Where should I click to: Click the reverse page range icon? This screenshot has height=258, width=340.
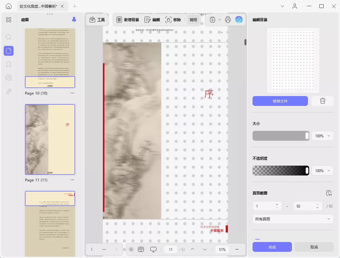tap(329, 193)
